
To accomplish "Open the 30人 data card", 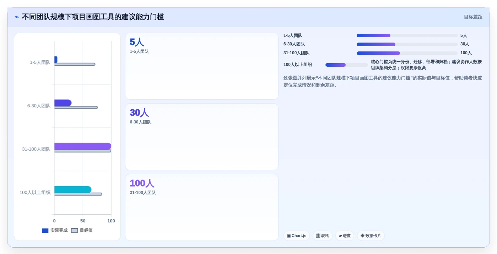I will click(202, 137).
